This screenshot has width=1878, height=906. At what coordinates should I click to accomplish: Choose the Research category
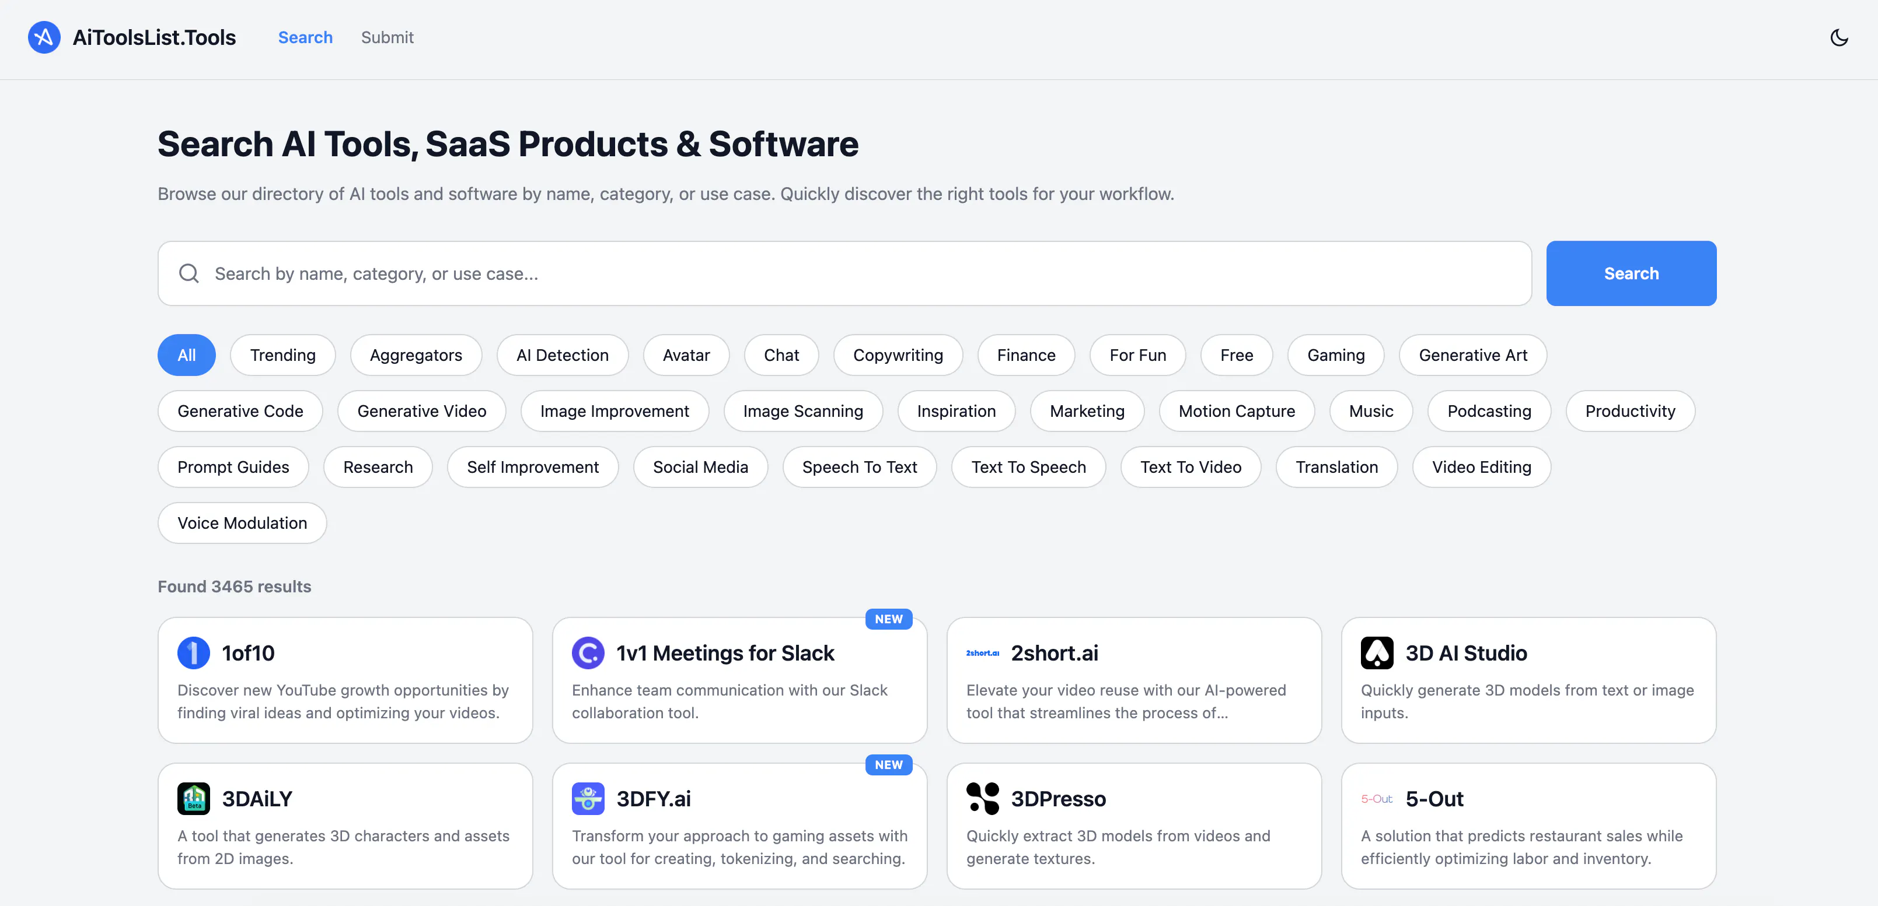pyautogui.click(x=378, y=467)
